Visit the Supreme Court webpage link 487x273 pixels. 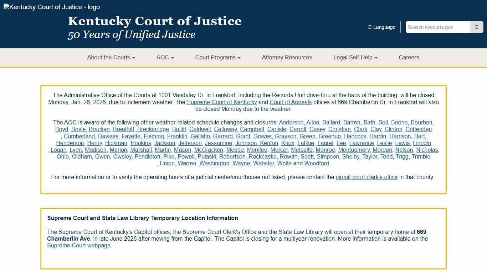pyautogui.click(x=79, y=245)
